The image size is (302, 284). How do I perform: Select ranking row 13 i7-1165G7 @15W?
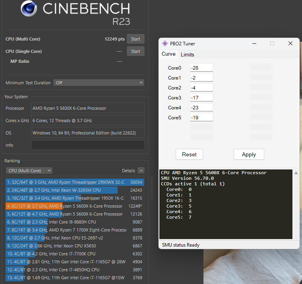point(75,278)
